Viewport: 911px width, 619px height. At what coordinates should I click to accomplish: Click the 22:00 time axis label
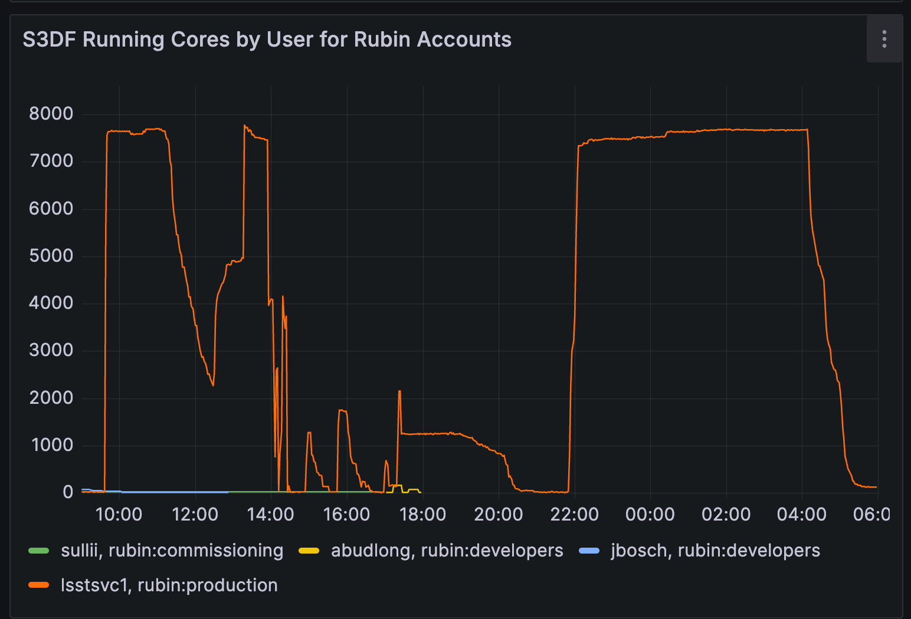pos(574,515)
